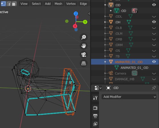Image resolution: width=159 pixels, height=128 pixels.
Task: Click the negative Y axis gizmo dot
Action: (67, 21)
